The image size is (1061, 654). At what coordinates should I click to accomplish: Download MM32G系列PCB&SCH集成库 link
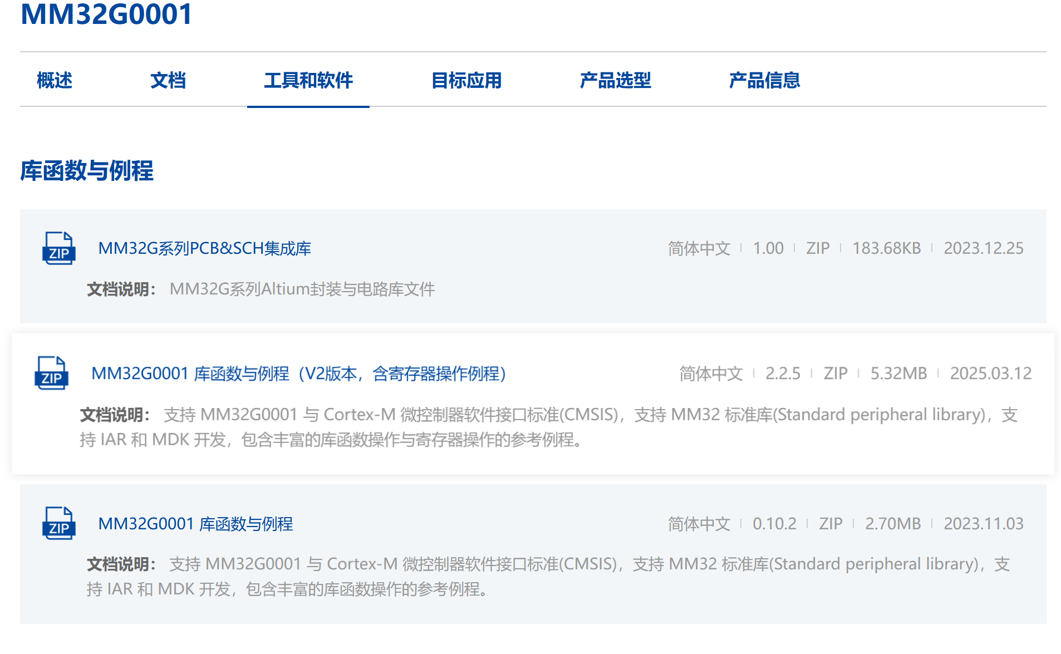pyautogui.click(x=204, y=248)
